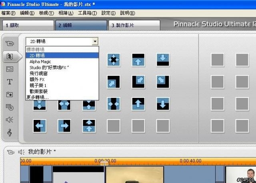This screenshot has width=256, height=183.
Task: Select the horizontal inward arrows cross transition
Action: (x=114, y=104)
